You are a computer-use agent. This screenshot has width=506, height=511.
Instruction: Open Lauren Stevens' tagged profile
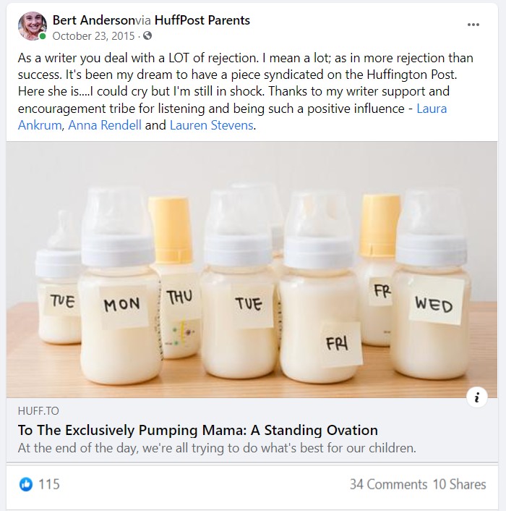pyautogui.click(x=212, y=125)
